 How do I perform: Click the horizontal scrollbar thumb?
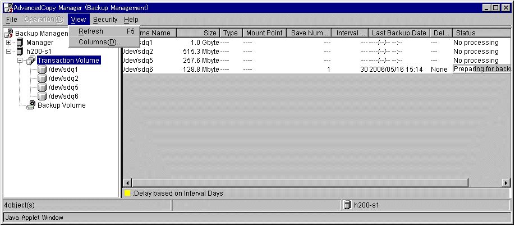point(300,183)
